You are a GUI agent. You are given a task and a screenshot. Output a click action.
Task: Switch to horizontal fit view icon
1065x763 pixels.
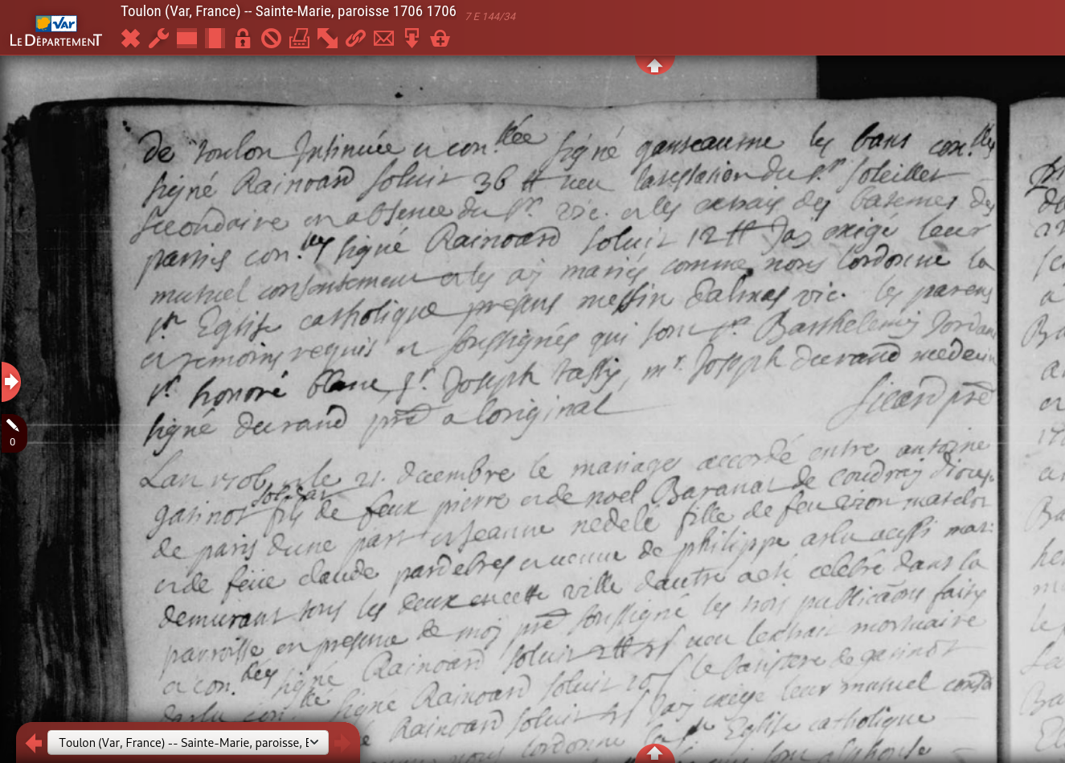coord(186,39)
